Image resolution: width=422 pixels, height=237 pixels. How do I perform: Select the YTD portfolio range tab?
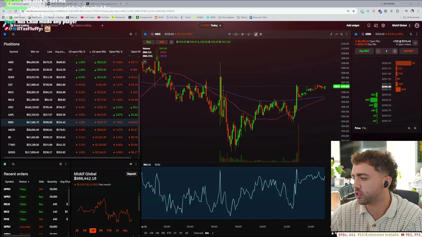pos(109,230)
